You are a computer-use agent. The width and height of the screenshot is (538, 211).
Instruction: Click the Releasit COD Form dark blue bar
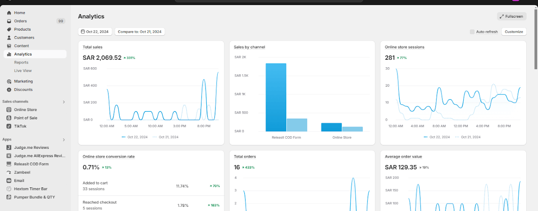(x=276, y=97)
